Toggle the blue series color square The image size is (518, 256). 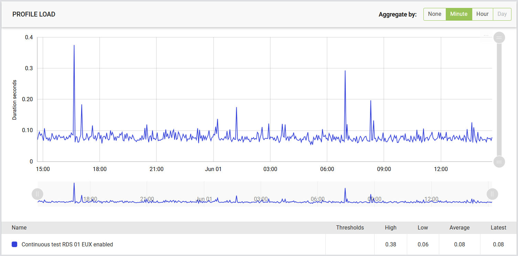[14, 244]
